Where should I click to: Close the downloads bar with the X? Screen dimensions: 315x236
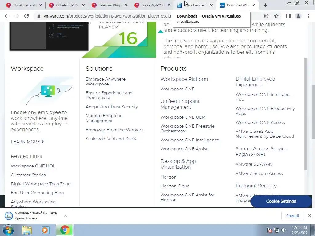[x=309, y=216]
